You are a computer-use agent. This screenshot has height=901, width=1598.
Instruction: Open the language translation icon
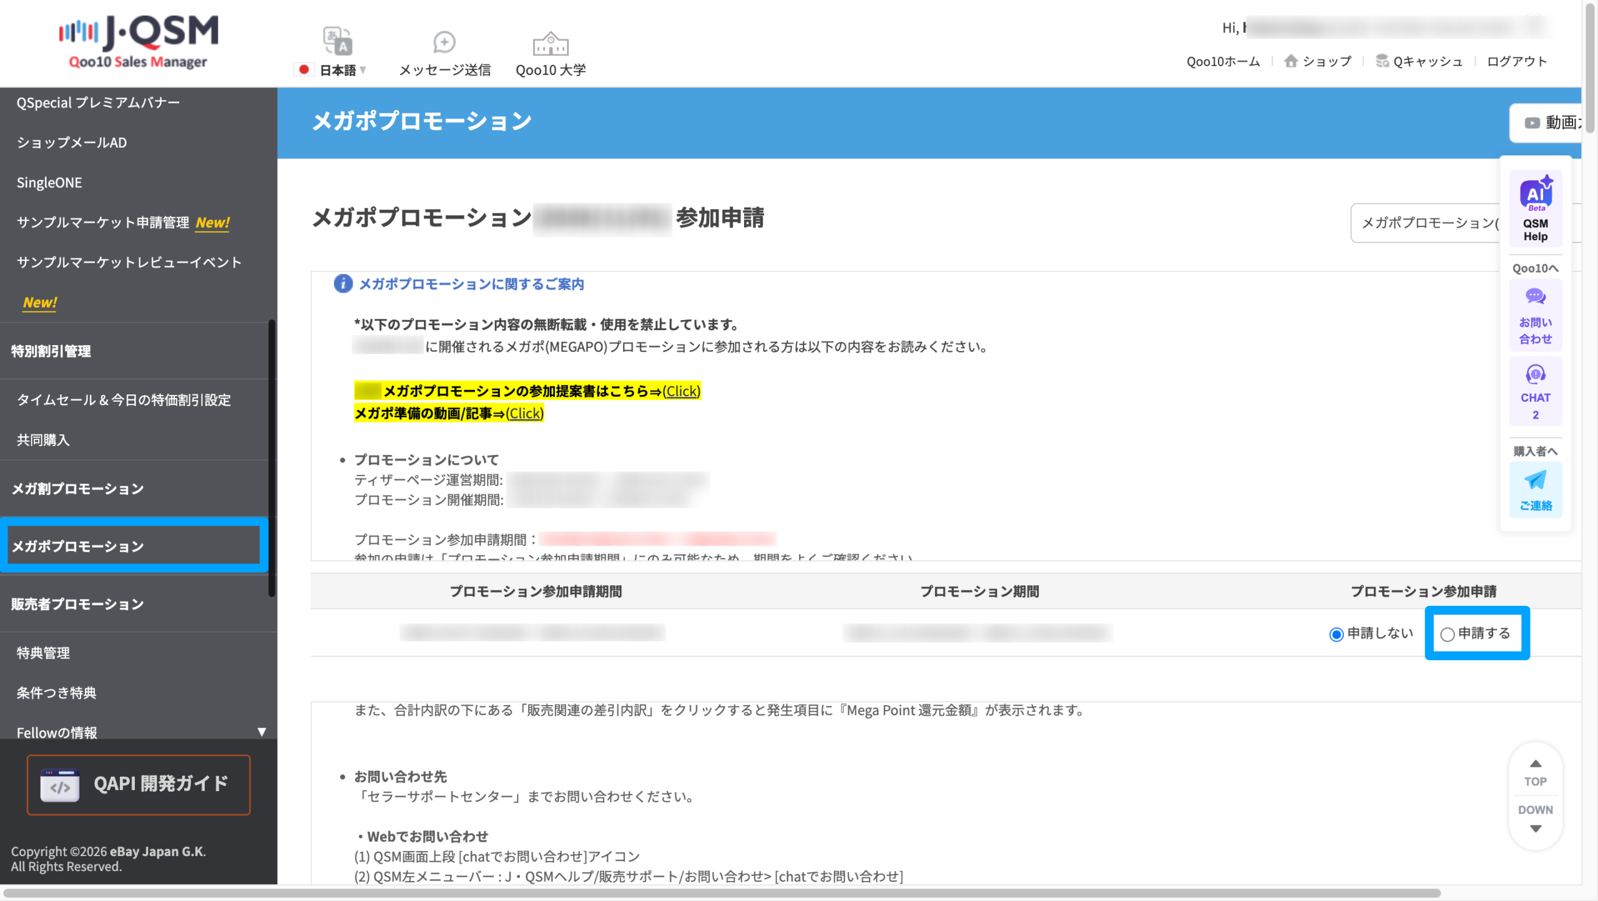point(338,41)
